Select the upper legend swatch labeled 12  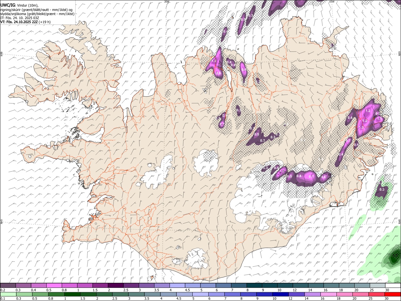[x=300, y=286]
